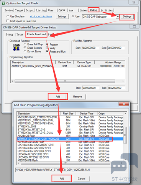Click Address Range column header

(x=110, y=62)
